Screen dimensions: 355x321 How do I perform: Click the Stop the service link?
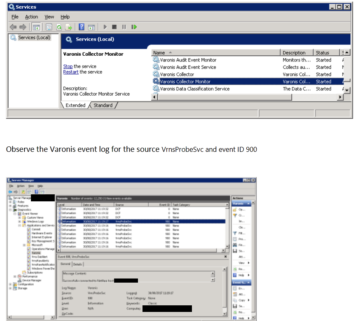point(68,66)
